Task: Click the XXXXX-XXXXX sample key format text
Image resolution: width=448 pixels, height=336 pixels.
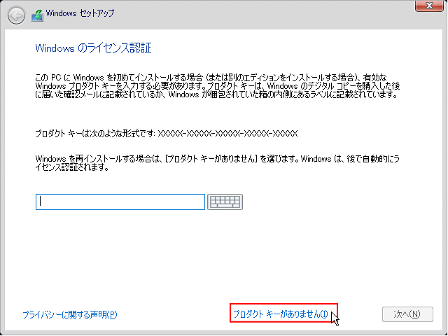Action: click(227, 132)
